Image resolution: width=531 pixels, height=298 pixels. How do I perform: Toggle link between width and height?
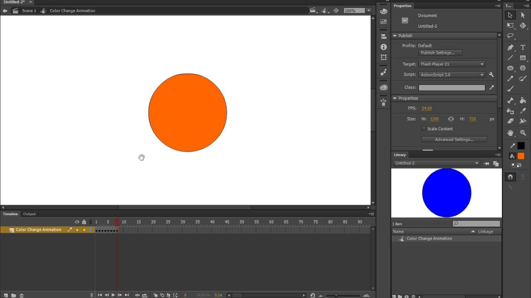pyautogui.click(x=451, y=119)
